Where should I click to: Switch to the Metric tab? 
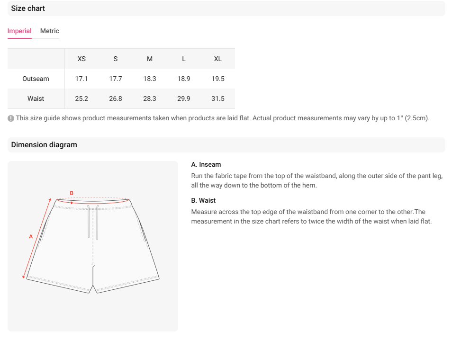click(50, 31)
